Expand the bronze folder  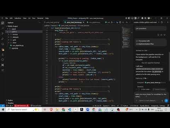pyautogui.click(x=15, y=34)
